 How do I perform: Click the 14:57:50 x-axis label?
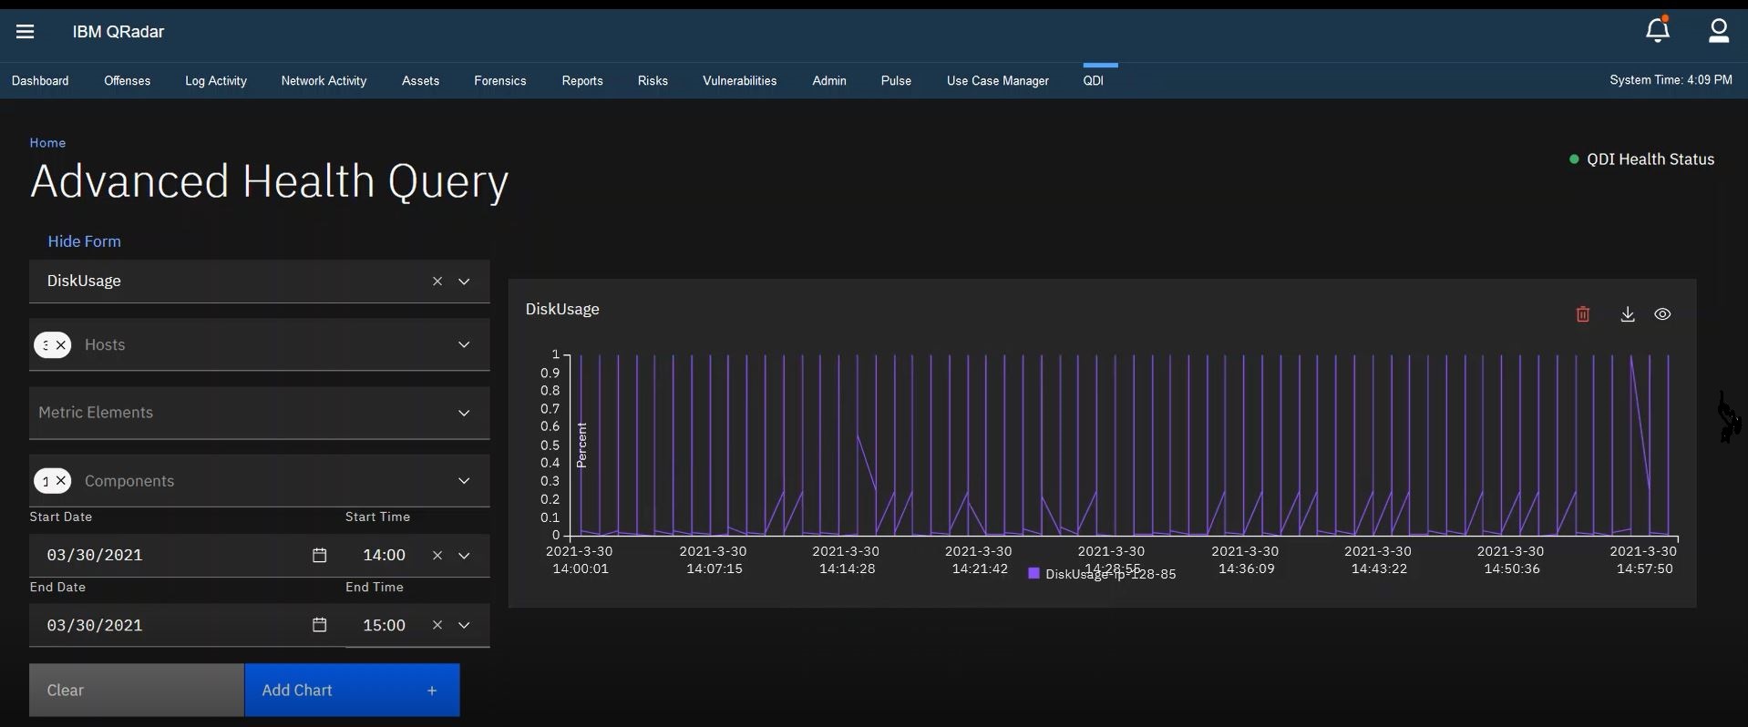(x=1645, y=560)
